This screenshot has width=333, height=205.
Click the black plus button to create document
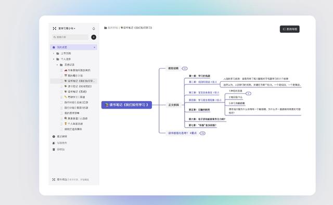[x=94, y=37]
